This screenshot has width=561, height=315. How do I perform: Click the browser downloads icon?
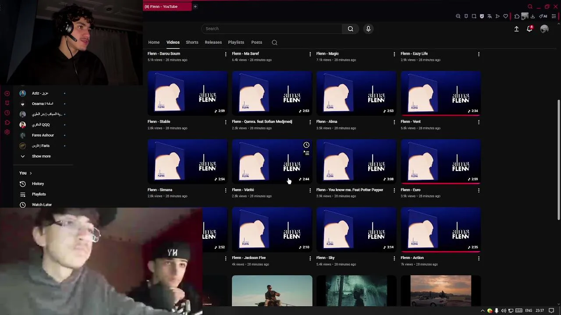(x=533, y=16)
